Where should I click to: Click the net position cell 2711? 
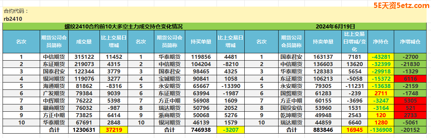pyautogui.click(x=381, y=93)
